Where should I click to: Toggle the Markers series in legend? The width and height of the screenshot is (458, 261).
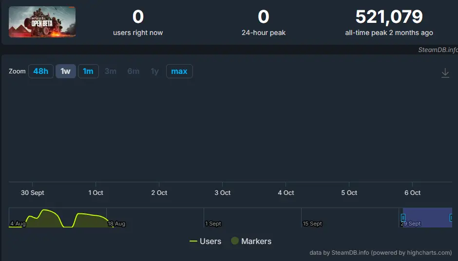coord(251,241)
